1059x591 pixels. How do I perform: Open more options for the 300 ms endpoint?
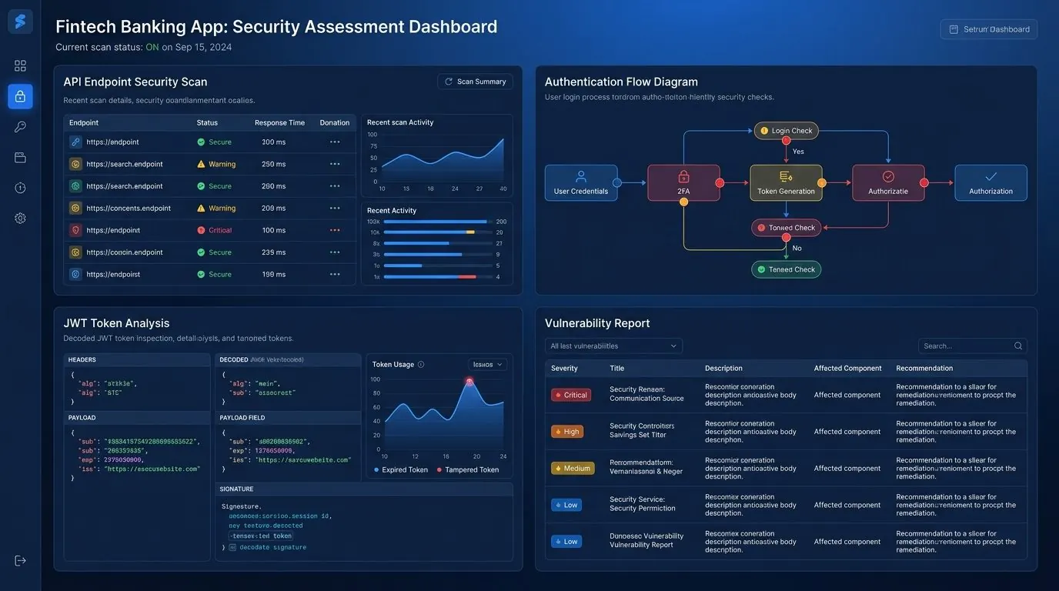(335, 142)
